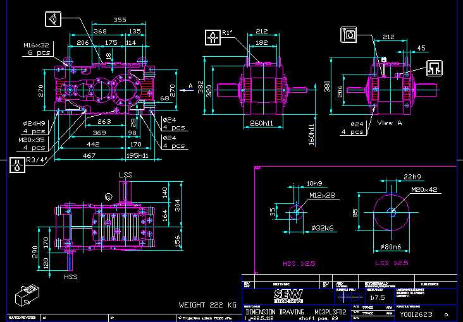The height and width of the screenshot is (322, 463).
Task: Select the 195h11 dimension text
Action: pyautogui.click(x=137, y=155)
